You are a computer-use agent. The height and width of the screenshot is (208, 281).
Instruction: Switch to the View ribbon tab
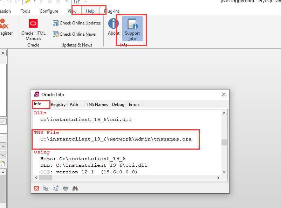[72, 11]
